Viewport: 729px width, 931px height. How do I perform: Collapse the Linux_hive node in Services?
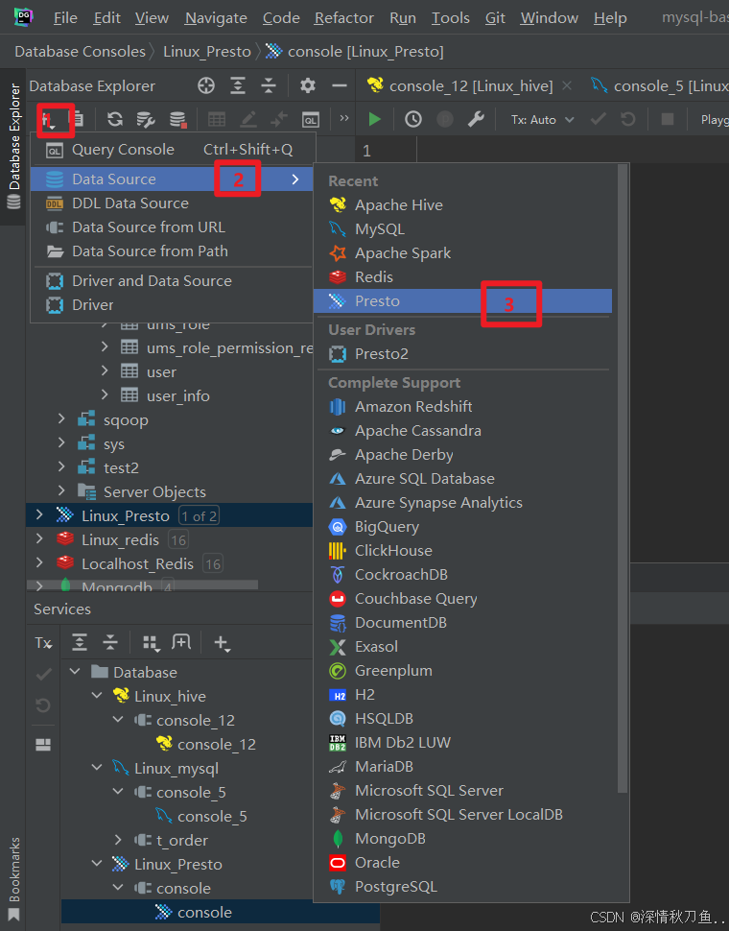pos(97,695)
